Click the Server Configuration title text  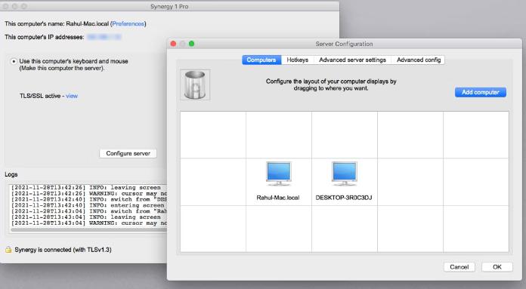[344, 44]
